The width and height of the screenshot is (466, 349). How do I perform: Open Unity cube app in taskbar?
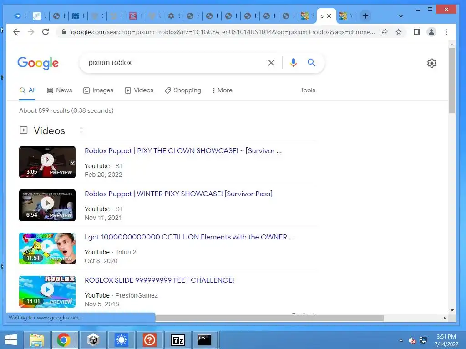pos(93,340)
